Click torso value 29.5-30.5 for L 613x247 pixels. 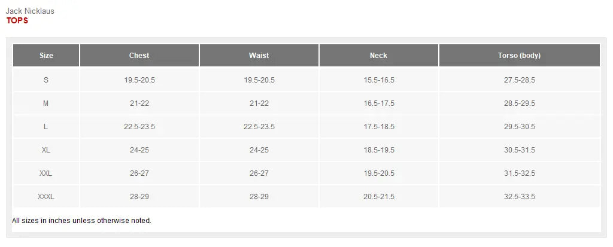(x=519, y=127)
